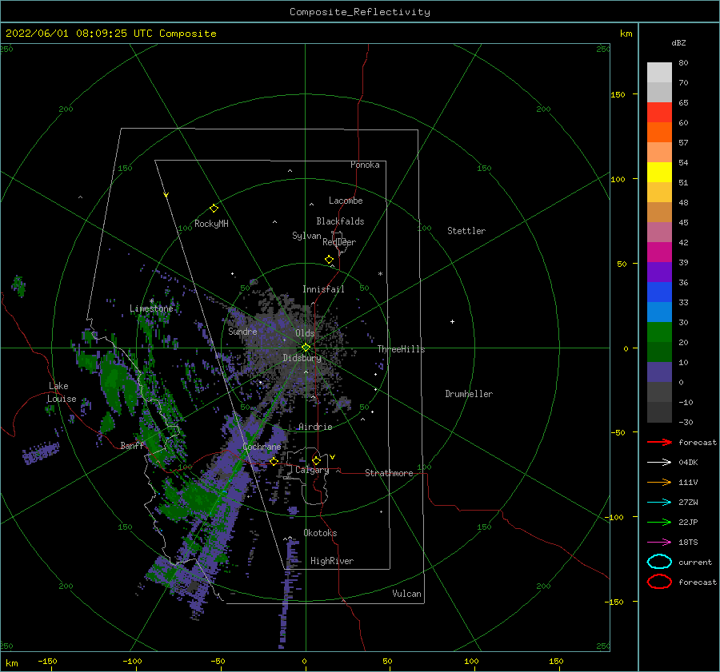Select the Stettler label
720x672 pixels.
coord(466,231)
